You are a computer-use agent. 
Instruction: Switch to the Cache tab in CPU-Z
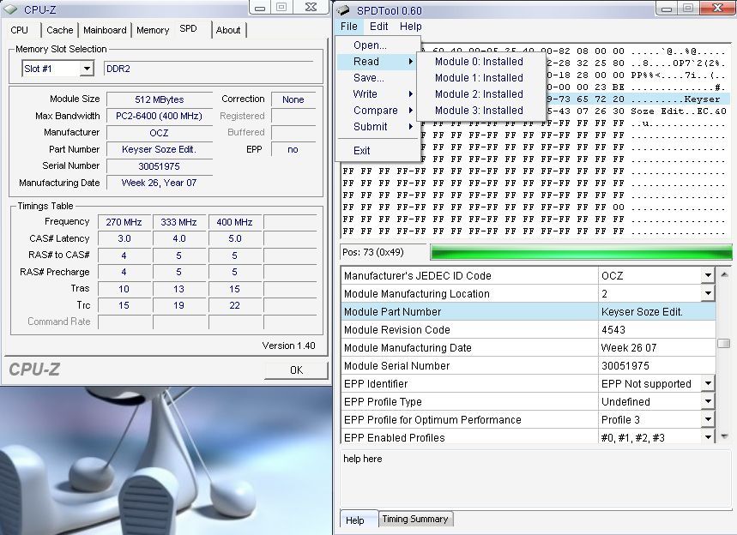[60, 30]
